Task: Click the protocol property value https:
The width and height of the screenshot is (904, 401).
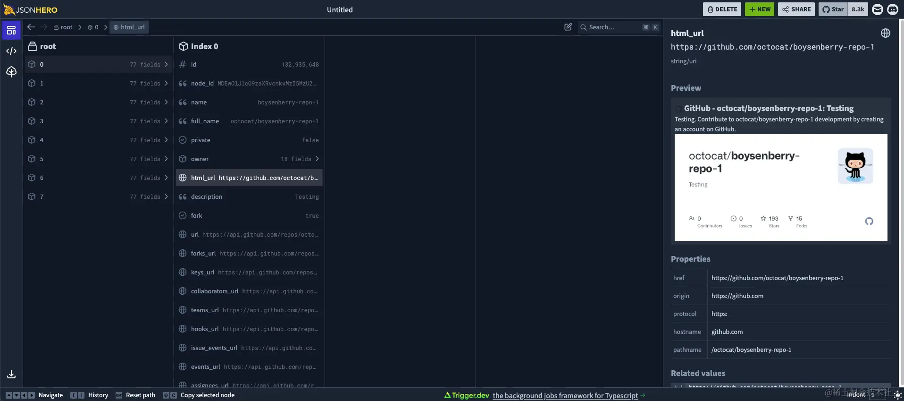Action: tap(719, 314)
